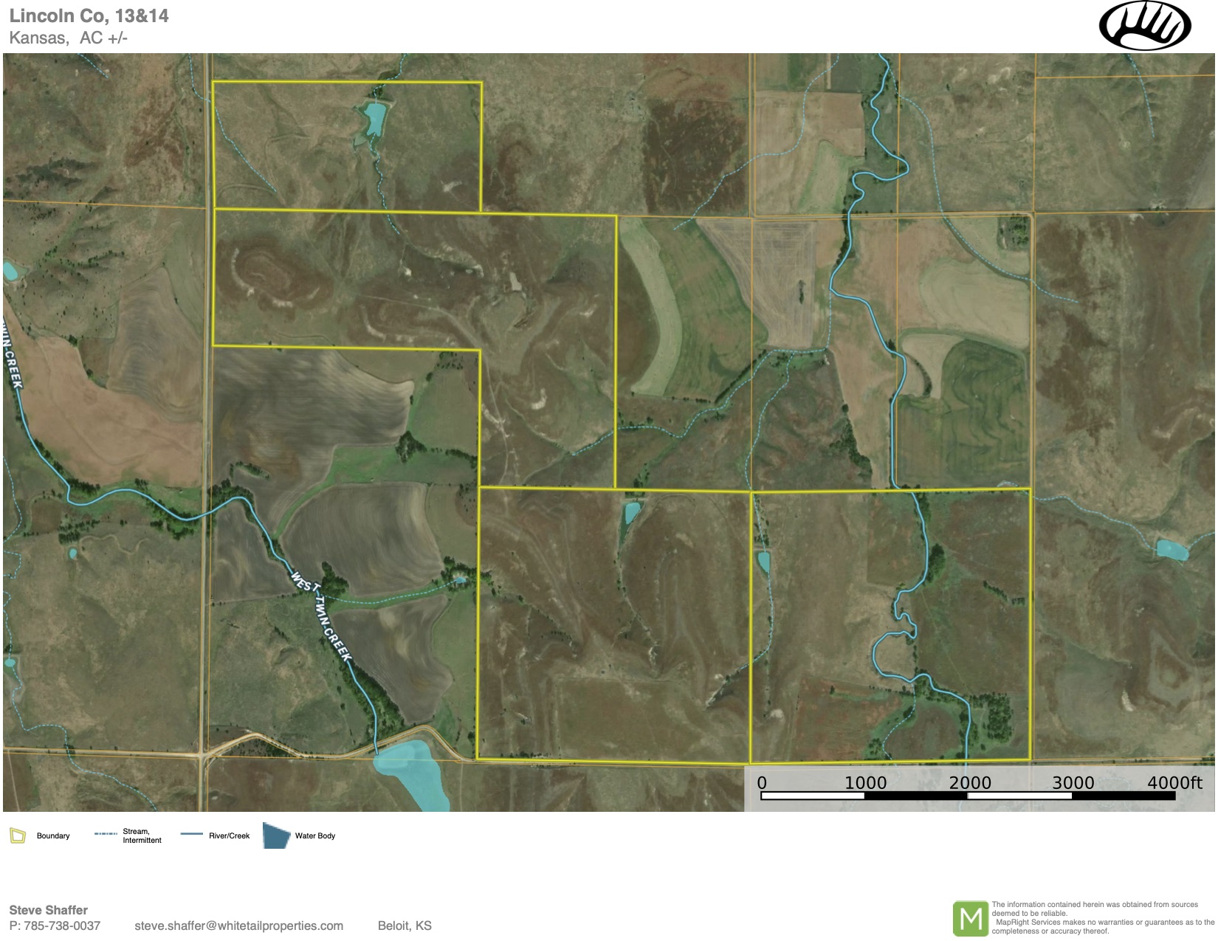
Task: Click the Lincoln Co, 13&14 title
Action: pos(89,16)
